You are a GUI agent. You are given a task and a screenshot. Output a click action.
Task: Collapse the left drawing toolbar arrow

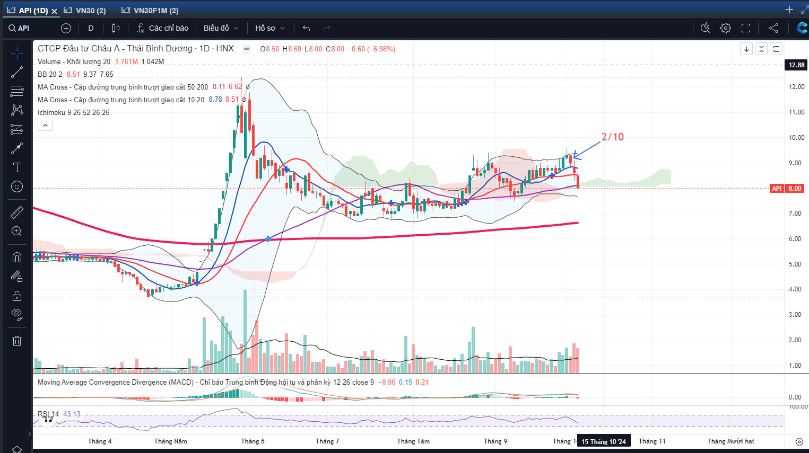tap(30, 433)
